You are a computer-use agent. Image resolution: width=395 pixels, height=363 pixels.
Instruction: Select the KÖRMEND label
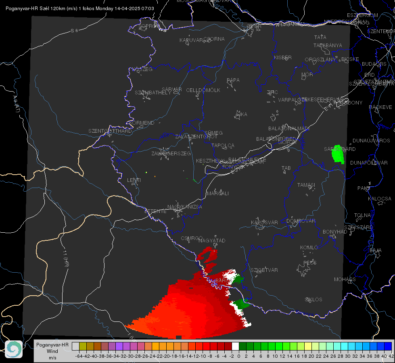(142, 123)
